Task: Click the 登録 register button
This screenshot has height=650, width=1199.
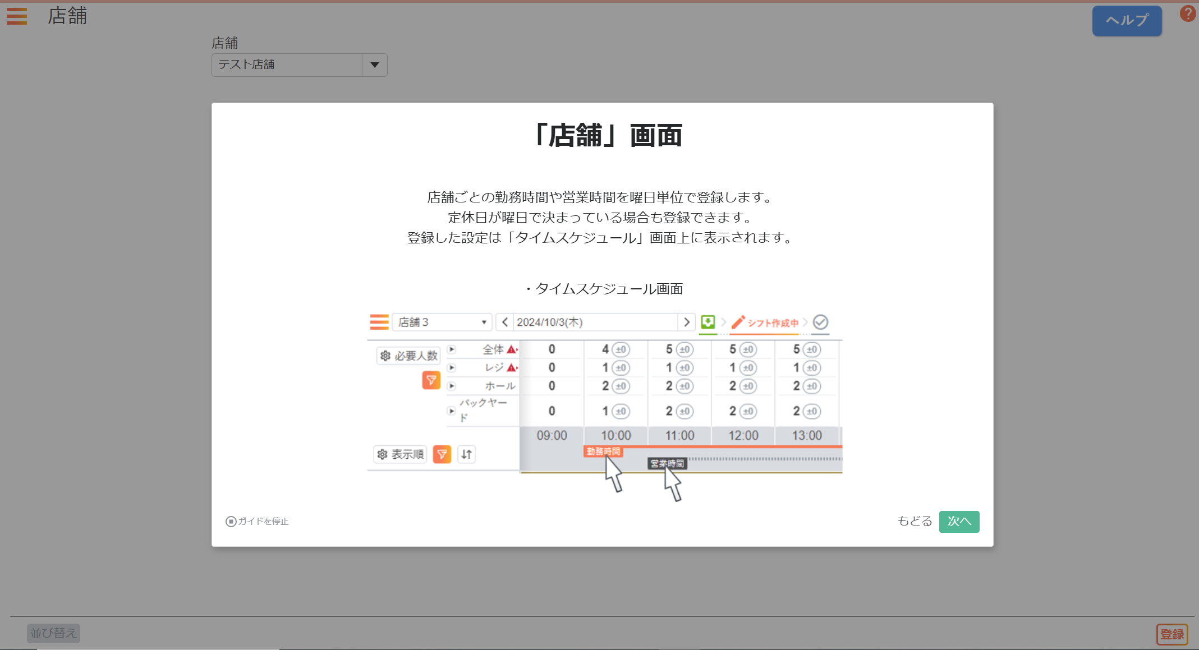Action: [1172, 634]
